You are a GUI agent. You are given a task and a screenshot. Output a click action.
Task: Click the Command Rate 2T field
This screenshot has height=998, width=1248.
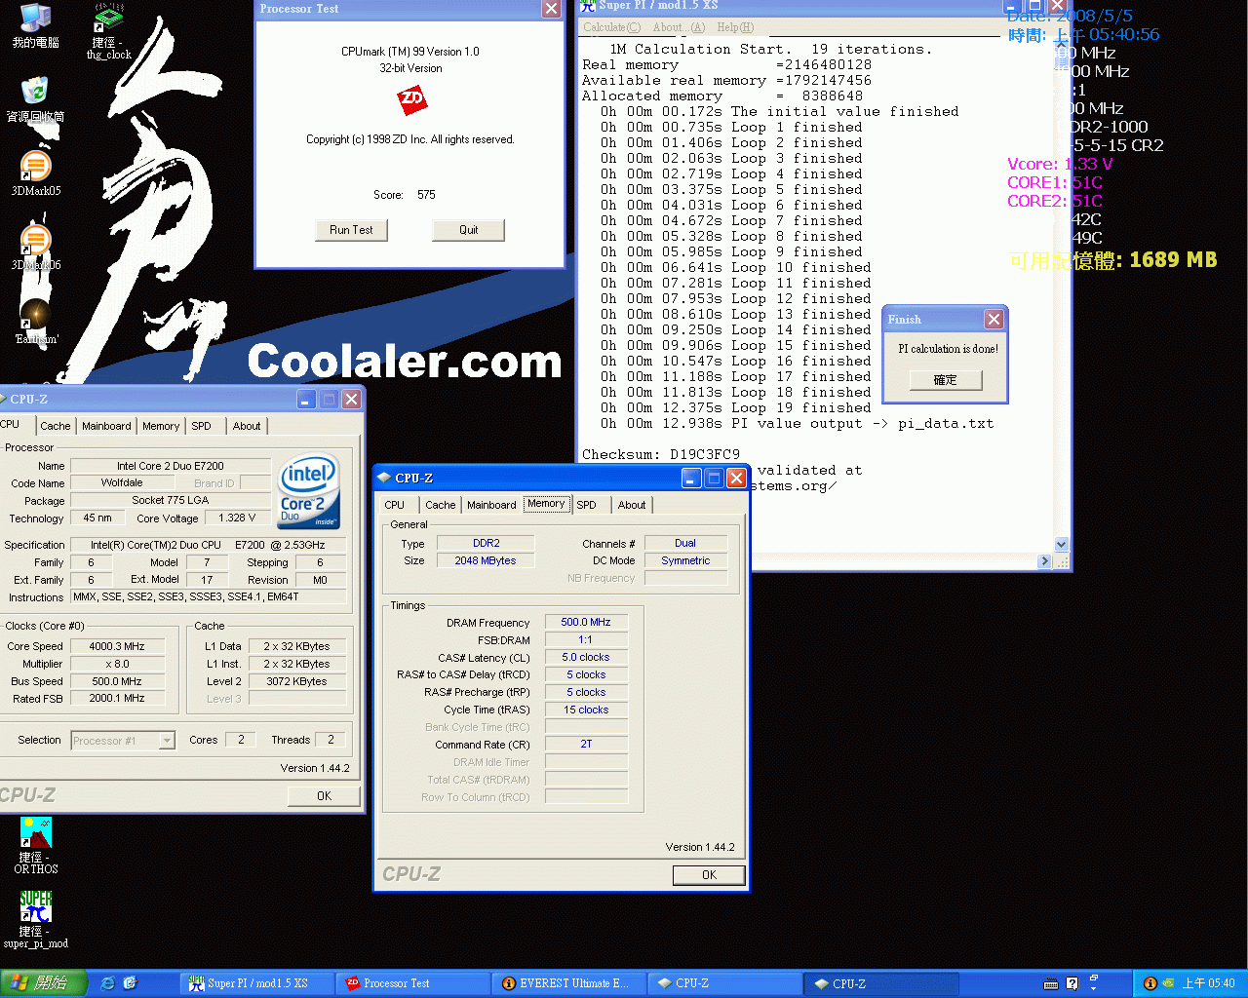[x=586, y=744]
